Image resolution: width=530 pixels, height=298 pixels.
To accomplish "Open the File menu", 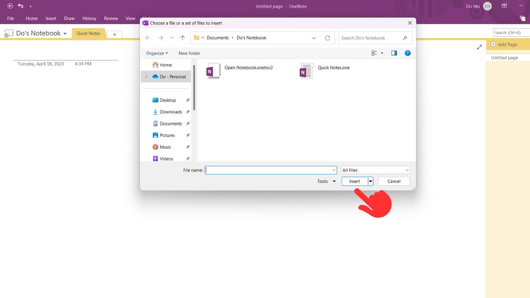I will click(x=11, y=19).
